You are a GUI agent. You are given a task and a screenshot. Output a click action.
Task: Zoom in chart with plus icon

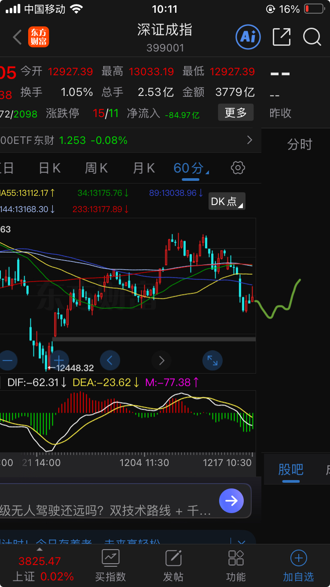coord(59,360)
